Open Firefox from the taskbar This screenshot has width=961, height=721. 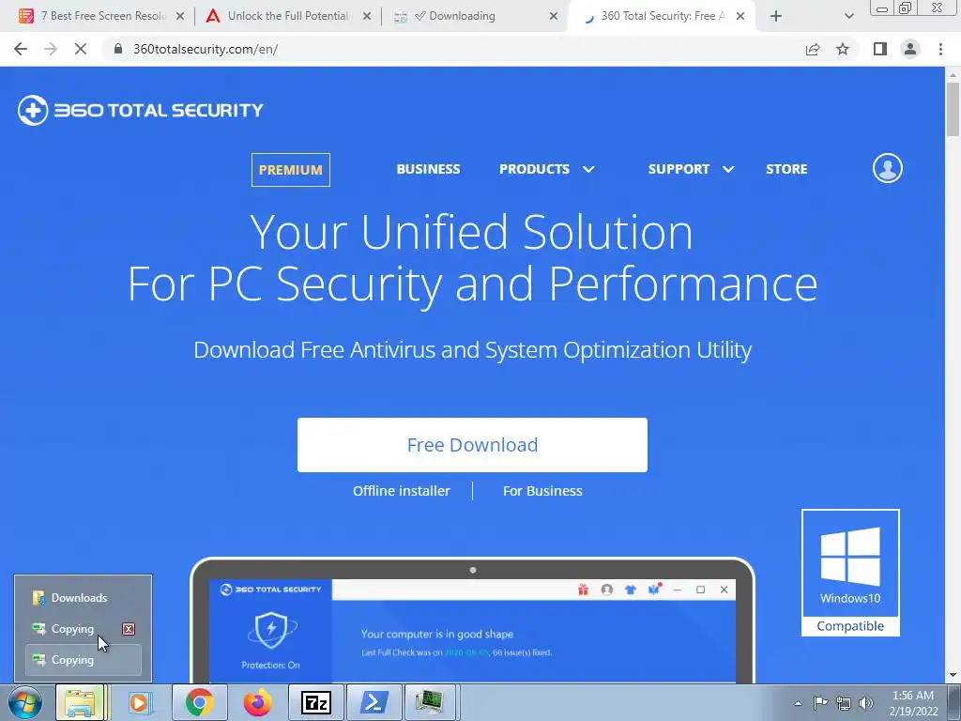pyautogui.click(x=257, y=702)
